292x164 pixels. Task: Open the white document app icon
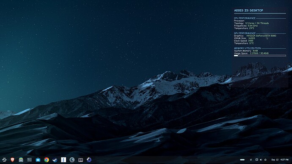pos(63,160)
